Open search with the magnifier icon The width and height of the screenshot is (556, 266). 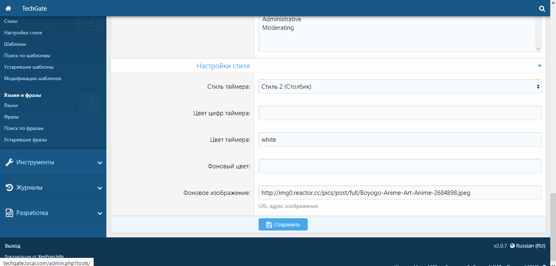pos(542,8)
